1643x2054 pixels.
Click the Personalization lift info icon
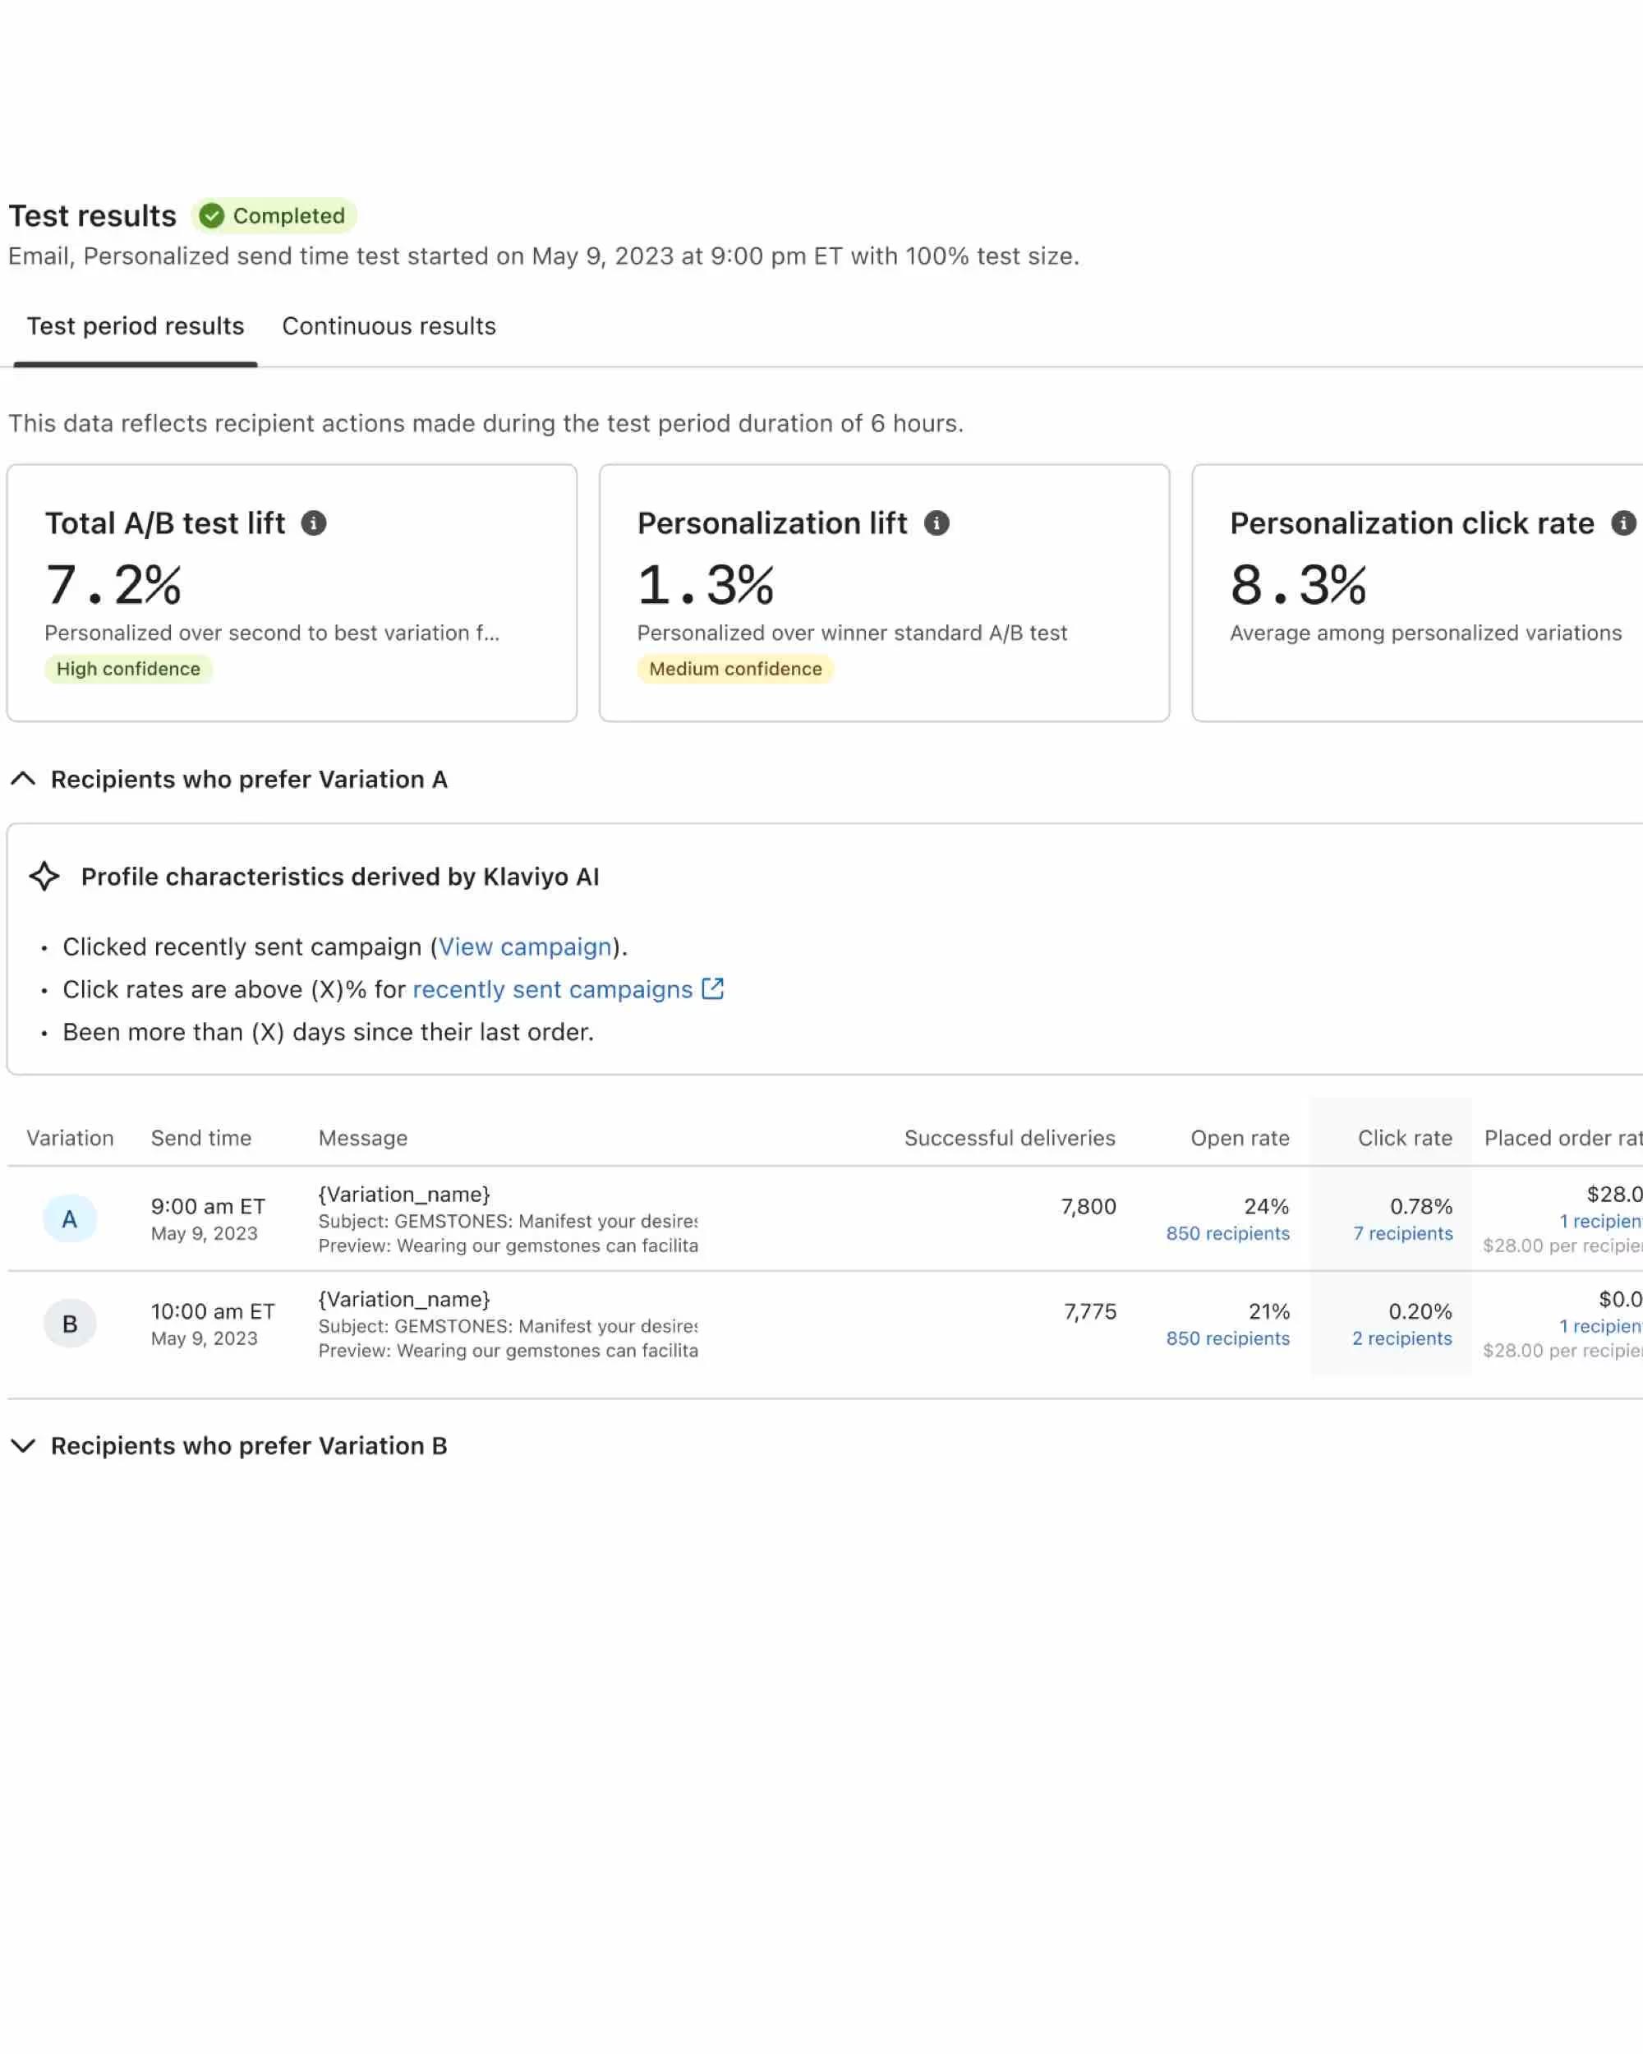(x=937, y=523)
